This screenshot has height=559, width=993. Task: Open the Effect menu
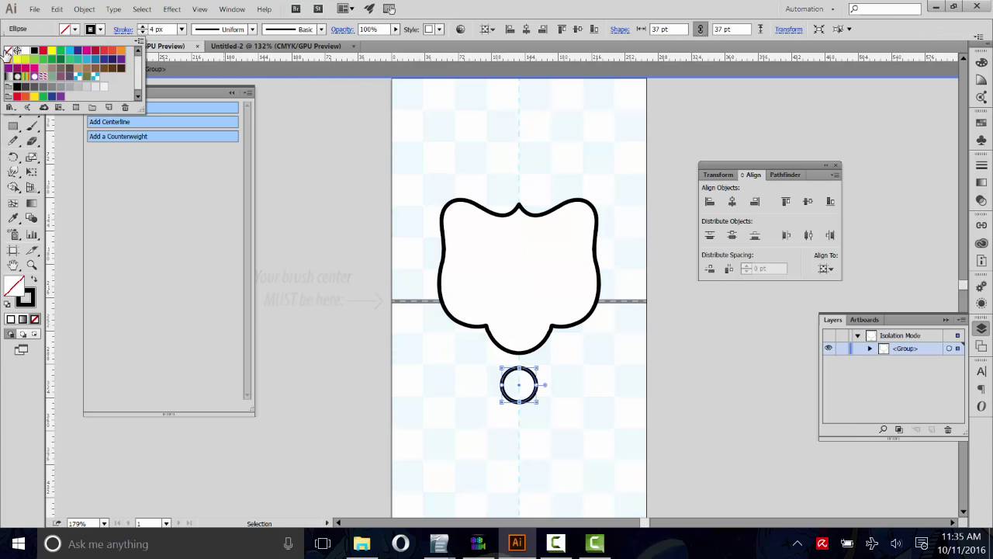click(172, 9)
